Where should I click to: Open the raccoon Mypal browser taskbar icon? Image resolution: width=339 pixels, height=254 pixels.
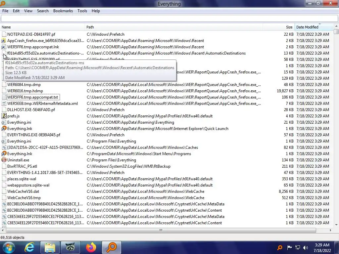(71, 247)
